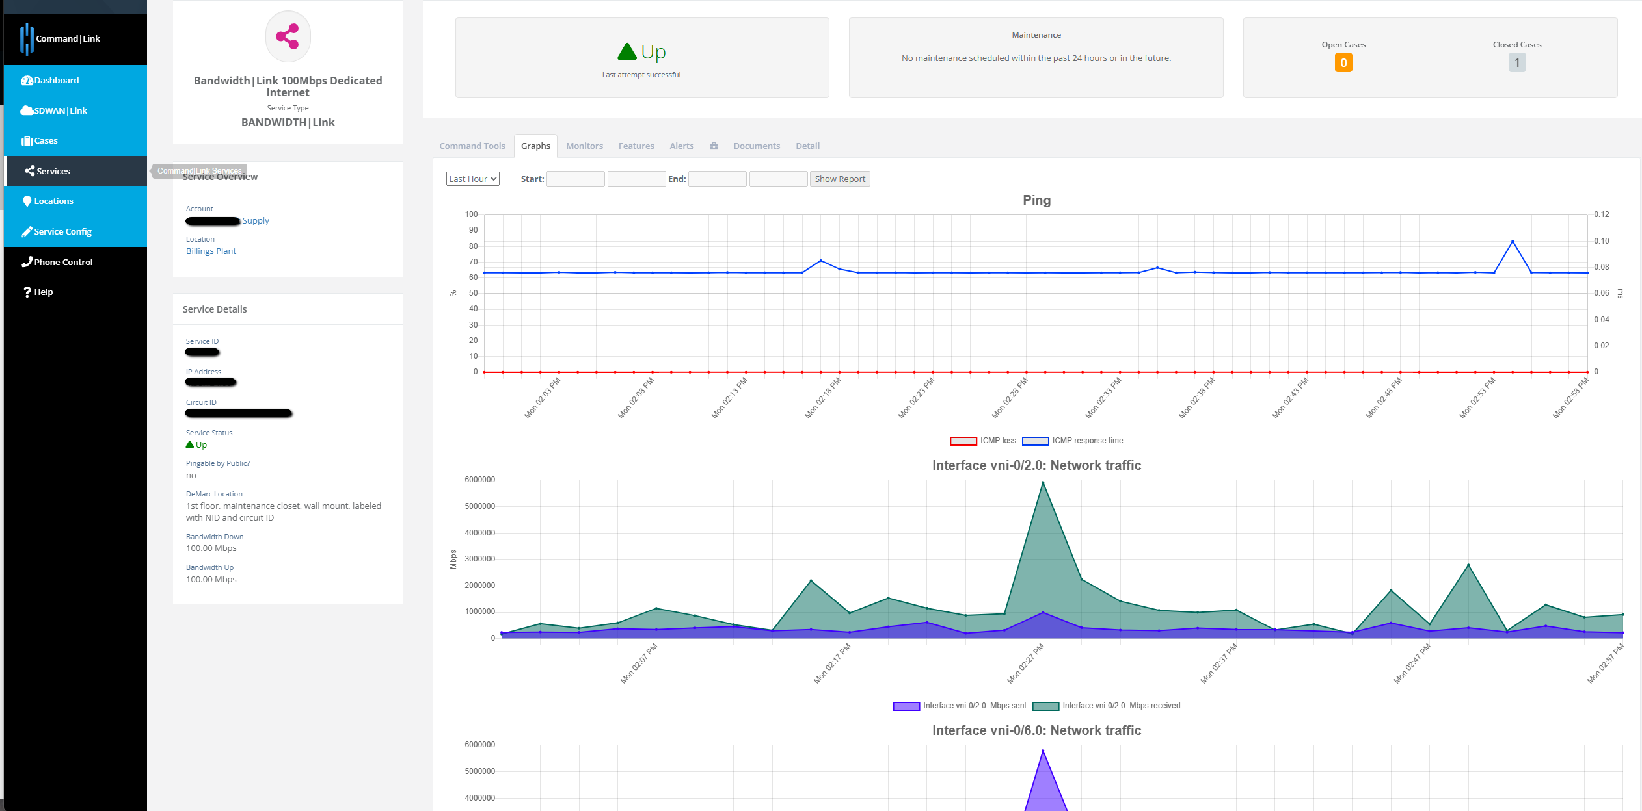Open the briefcase icon tab
This screenshot has width=1642, height=811.
pos(714,146)
